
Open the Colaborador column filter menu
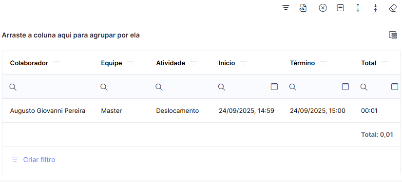[57, 63]
